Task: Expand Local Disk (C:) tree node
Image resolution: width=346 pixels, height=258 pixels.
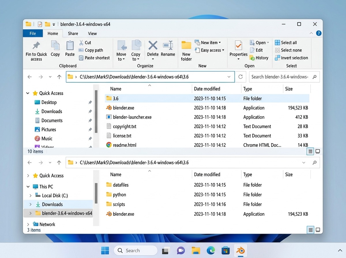Action: coord(31,196)
